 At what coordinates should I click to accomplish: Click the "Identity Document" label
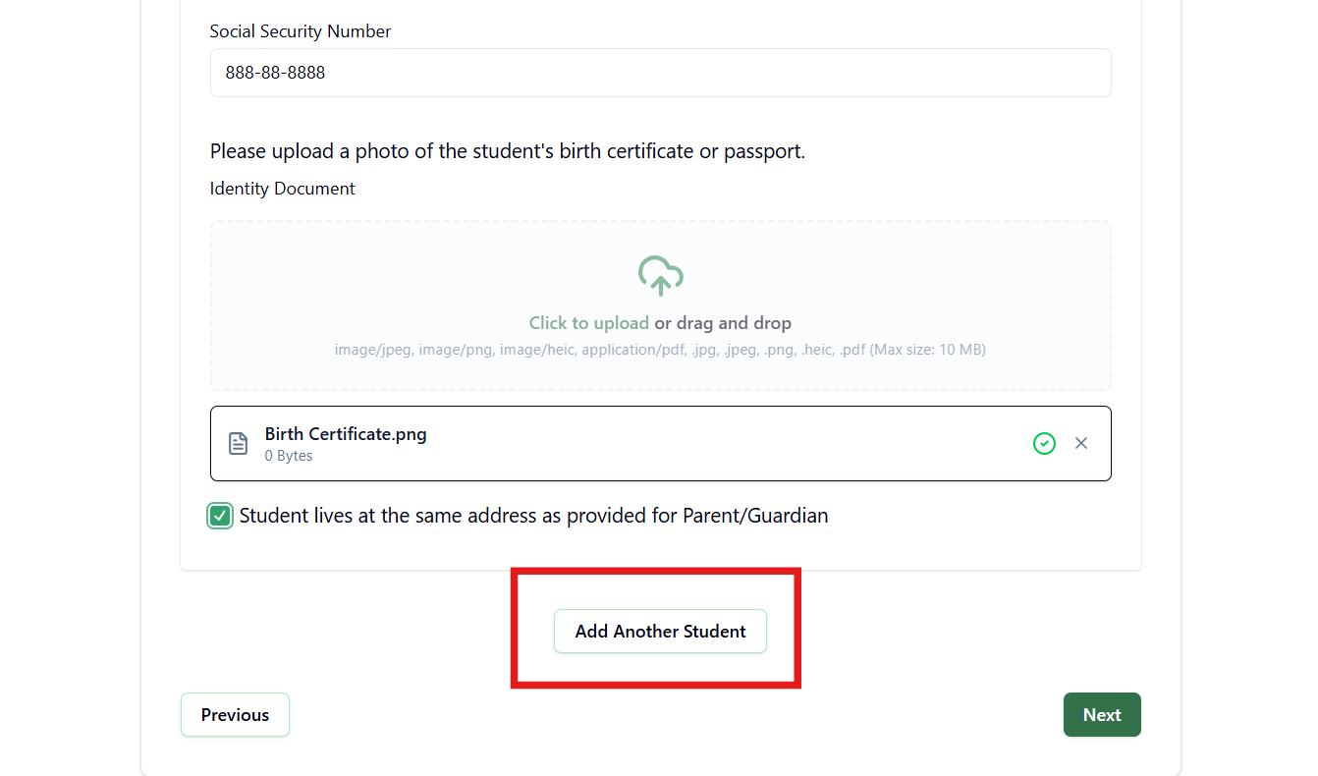point(283,189)
